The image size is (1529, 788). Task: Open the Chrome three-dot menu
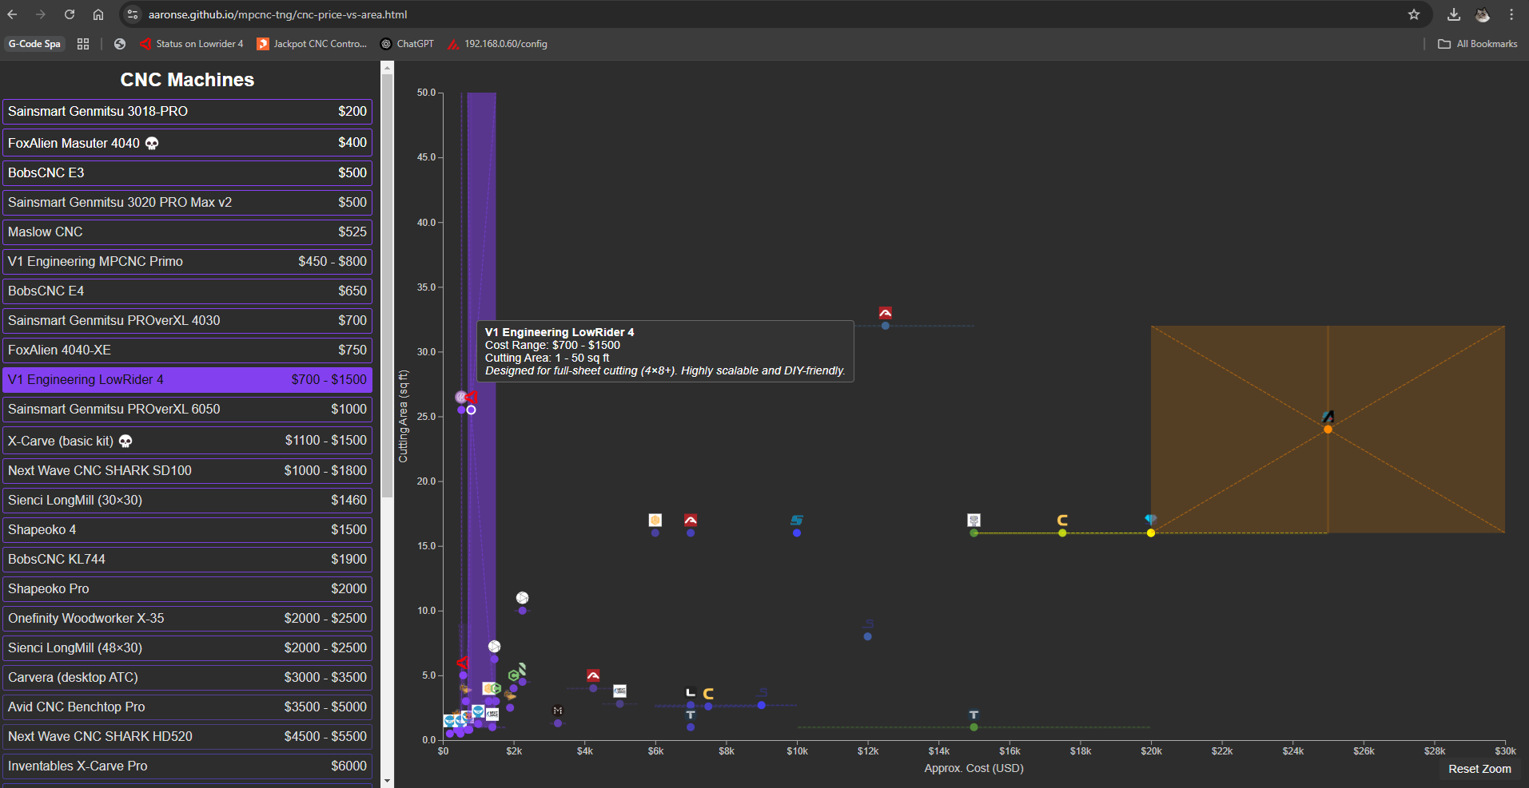(x=1511, y=14)
